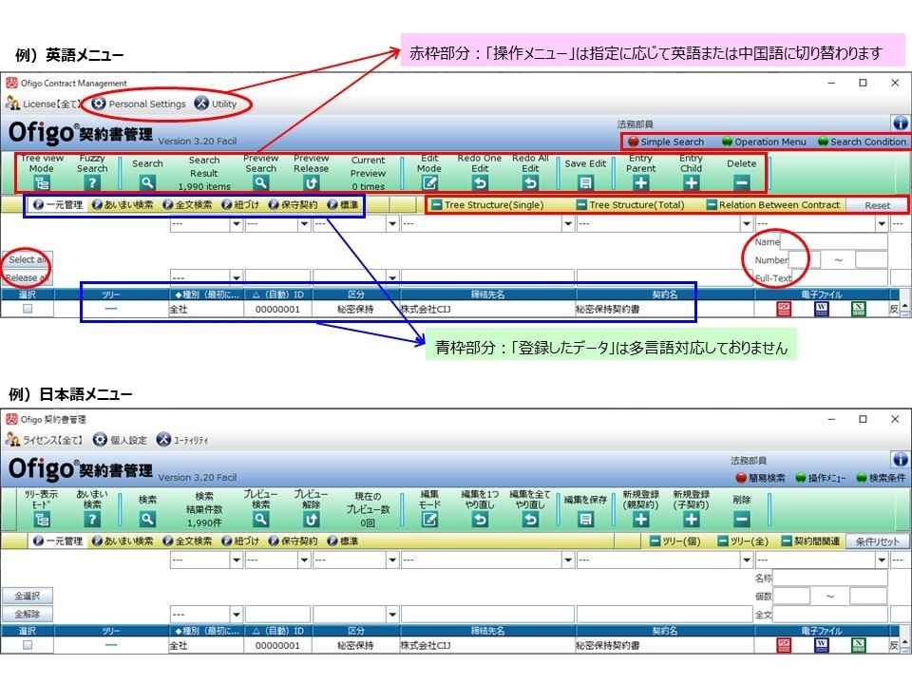
Task: Switch to 全文検索 tab in English example
Action: coord(187,205)
